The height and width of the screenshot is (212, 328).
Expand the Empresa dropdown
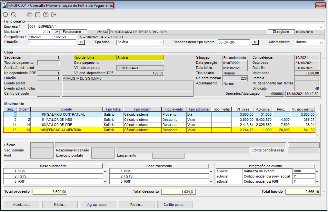pyautogui.click(x=321, y=27)
